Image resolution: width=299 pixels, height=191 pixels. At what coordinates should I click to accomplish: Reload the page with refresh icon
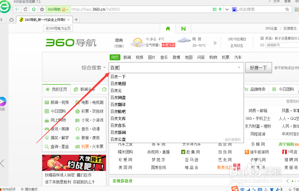25,9
